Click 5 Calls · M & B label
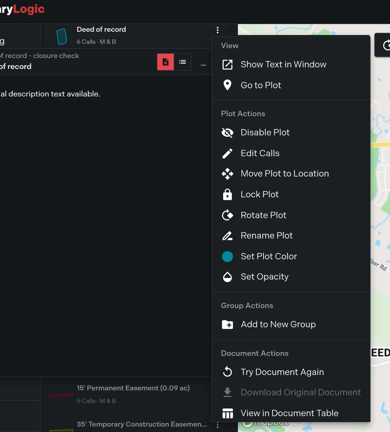390x432 pixels. tap(96, 401)
